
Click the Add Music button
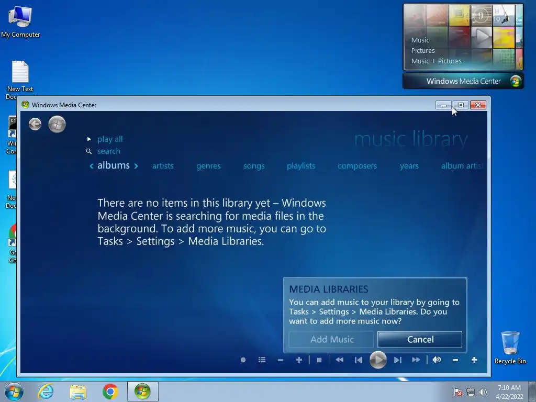(x=331, y=339)
